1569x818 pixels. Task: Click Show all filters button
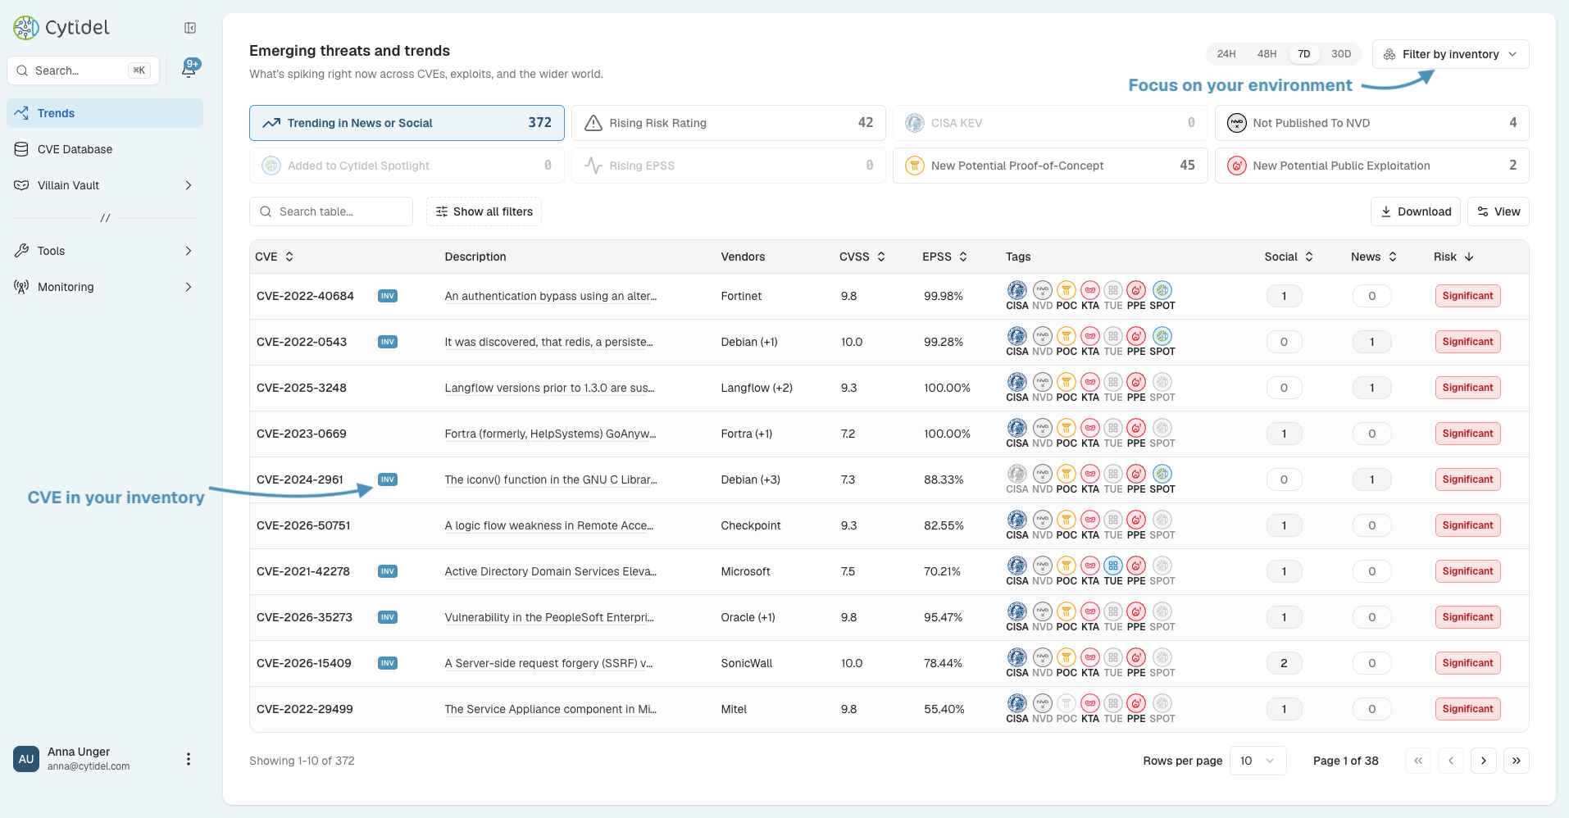[484, 211]
